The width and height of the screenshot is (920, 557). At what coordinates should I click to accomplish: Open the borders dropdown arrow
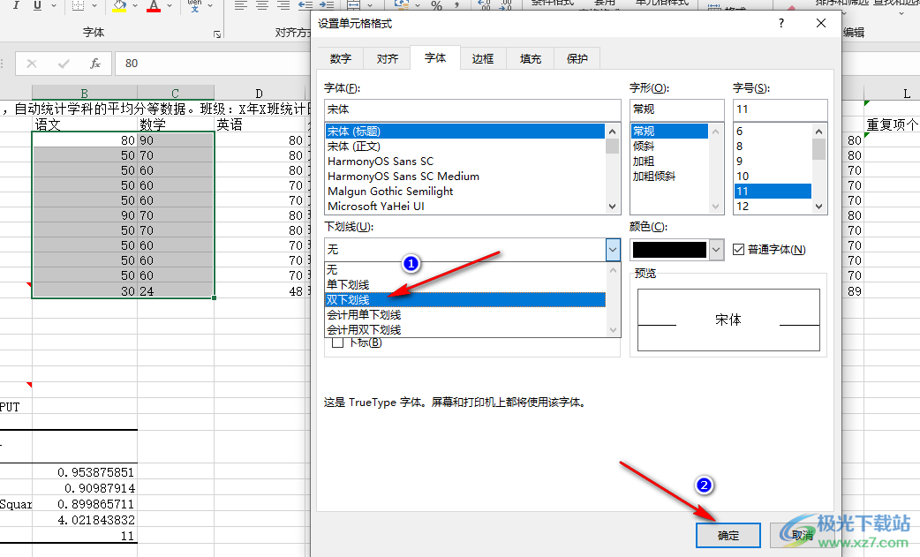(x=94, y=5)
